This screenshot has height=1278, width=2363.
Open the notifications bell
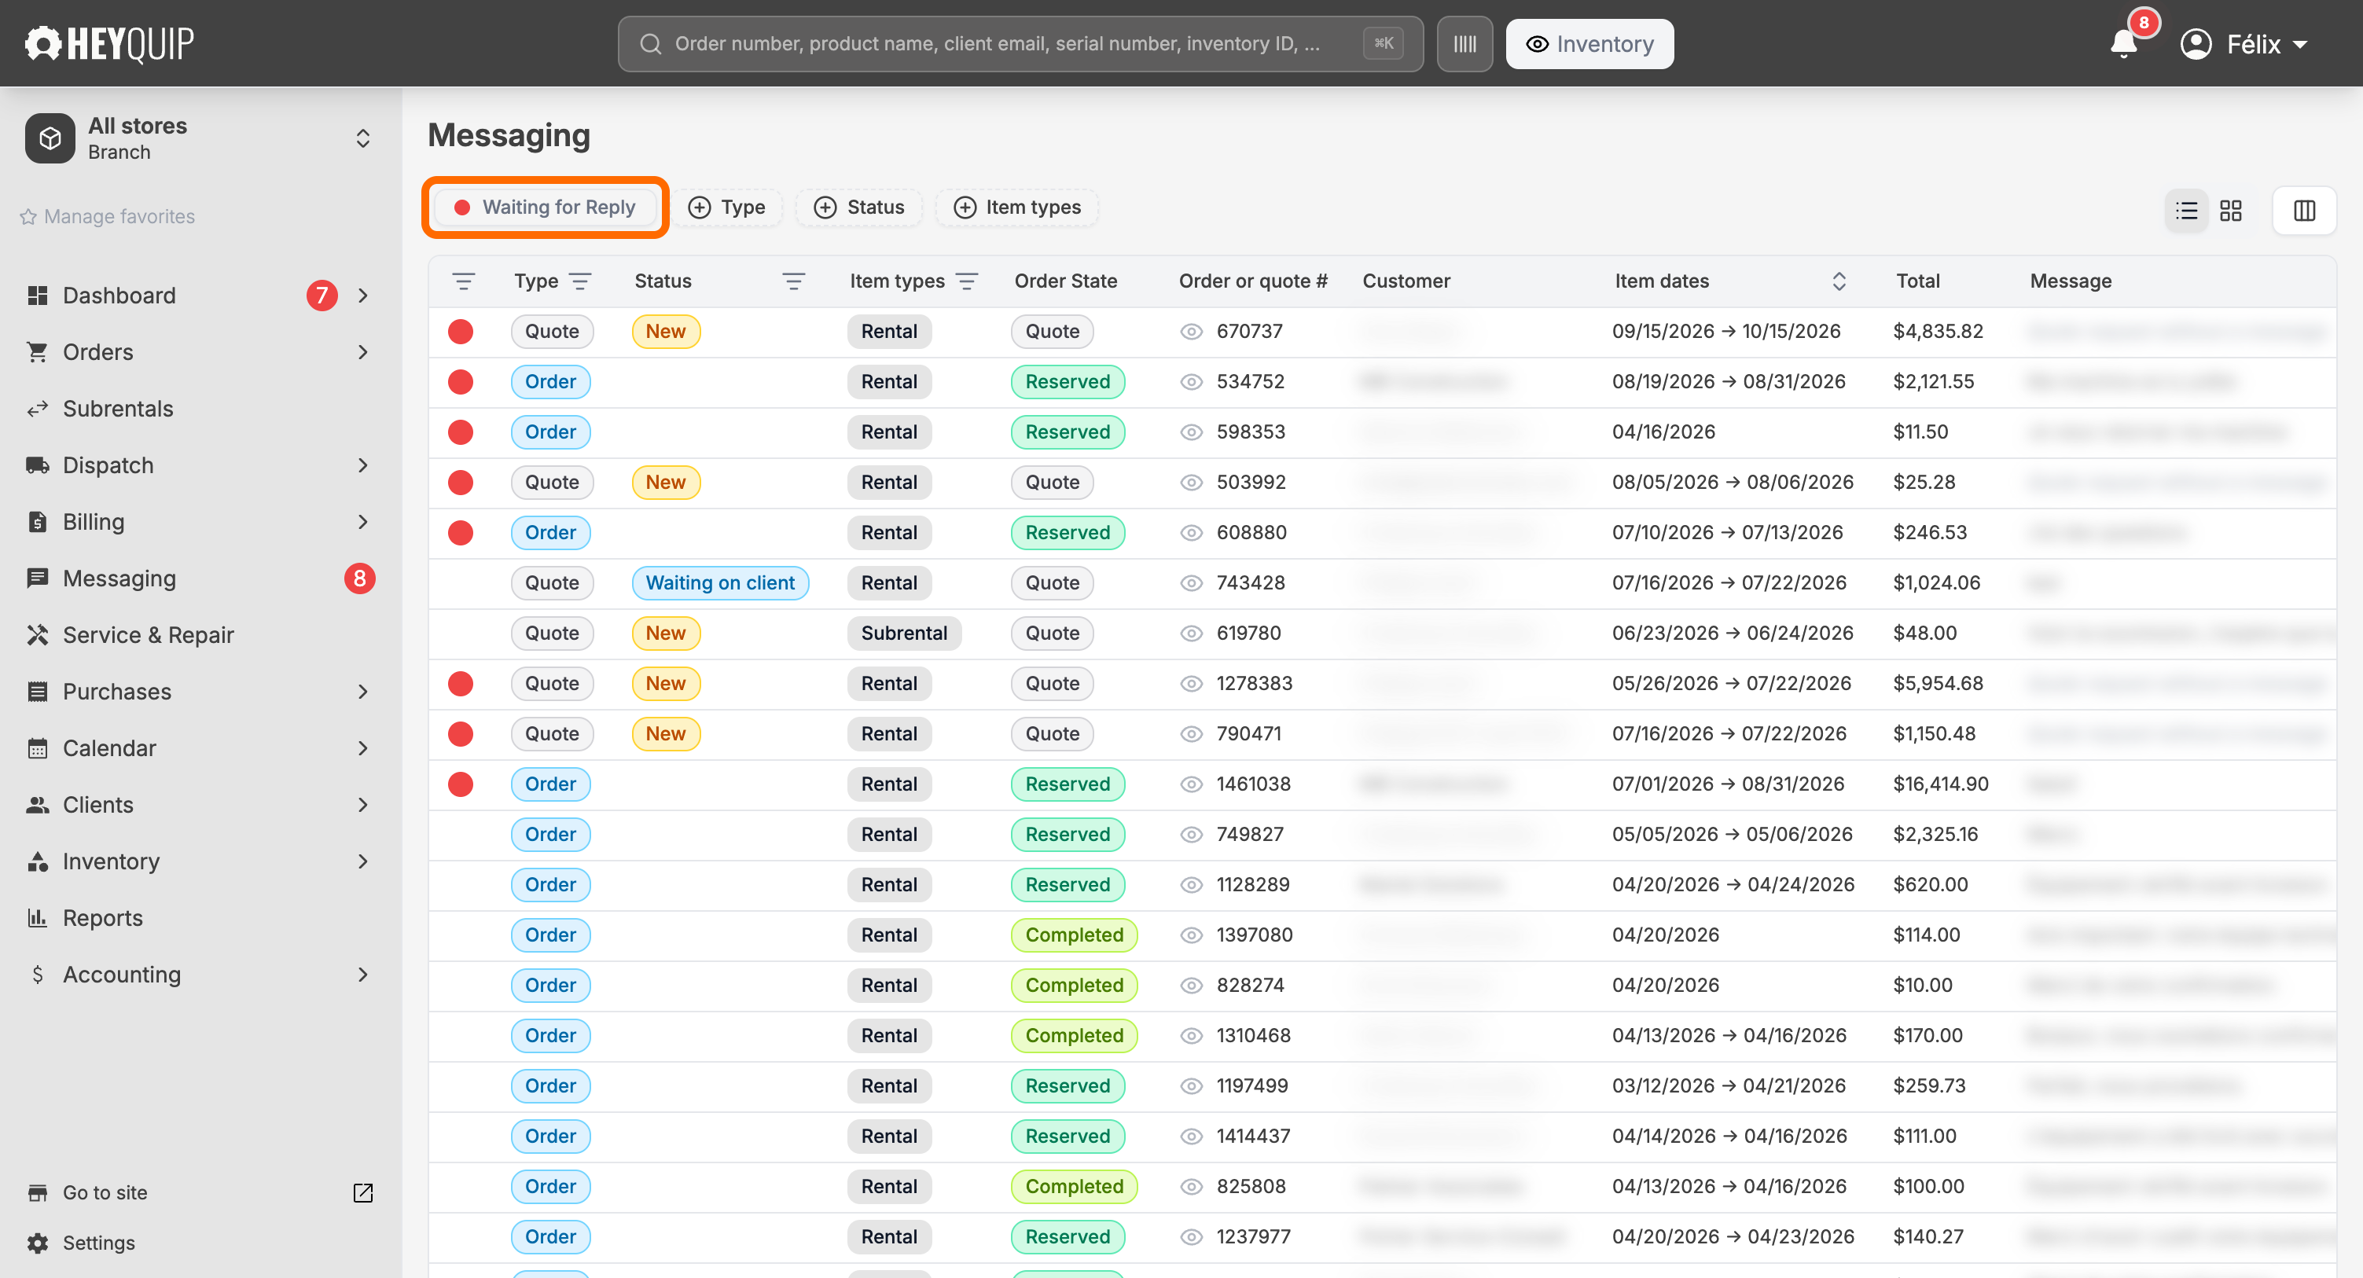[x=2123, y=43]
